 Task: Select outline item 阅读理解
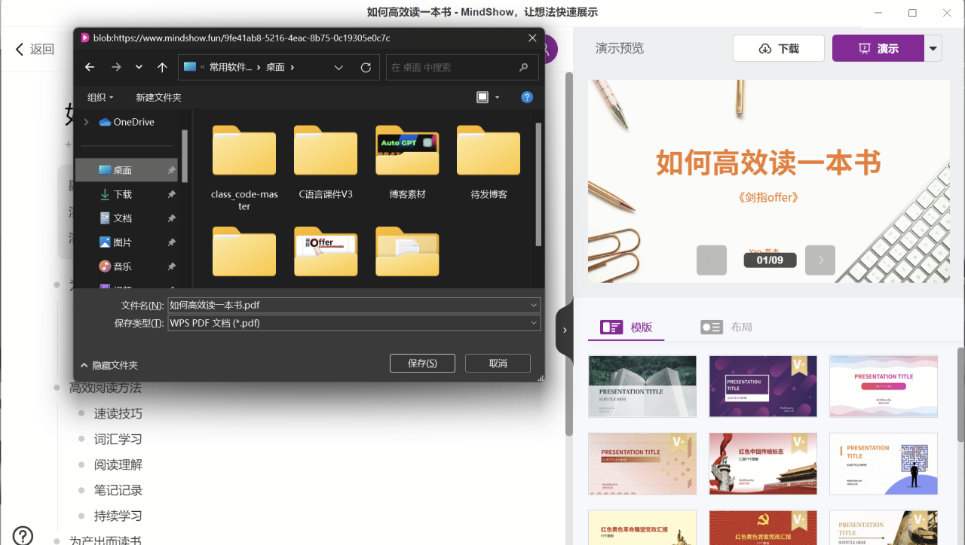click(x=118, y=464)
